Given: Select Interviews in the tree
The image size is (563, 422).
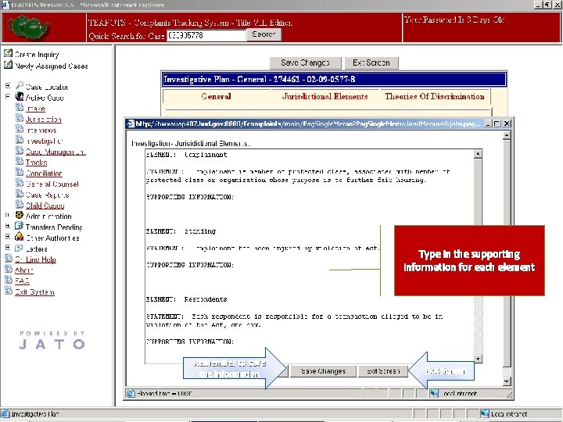Looking at the screenshot, I should click(x=41, y=131).
